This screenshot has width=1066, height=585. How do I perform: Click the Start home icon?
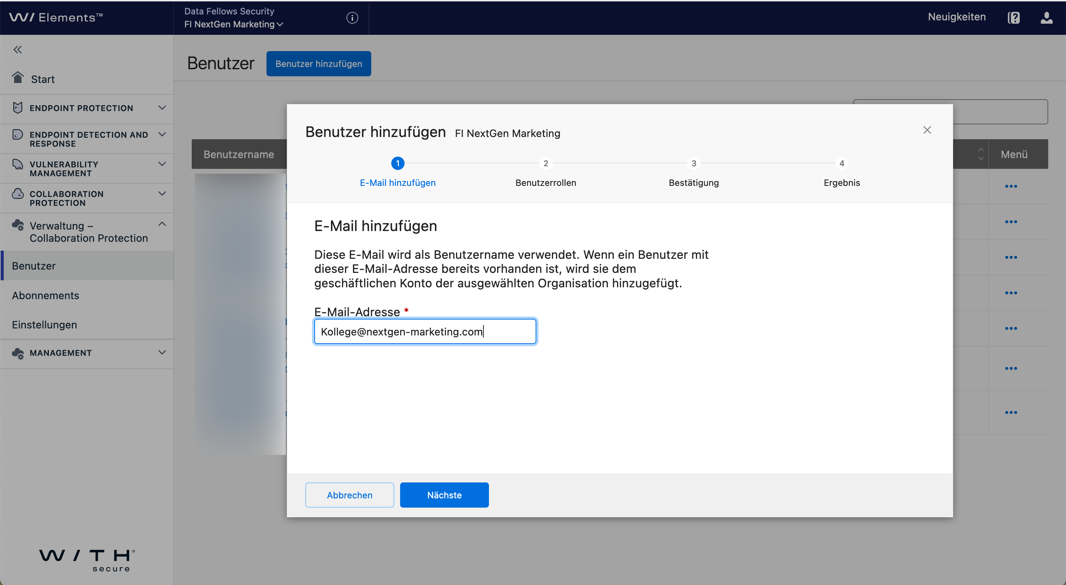tap(18, 77)
